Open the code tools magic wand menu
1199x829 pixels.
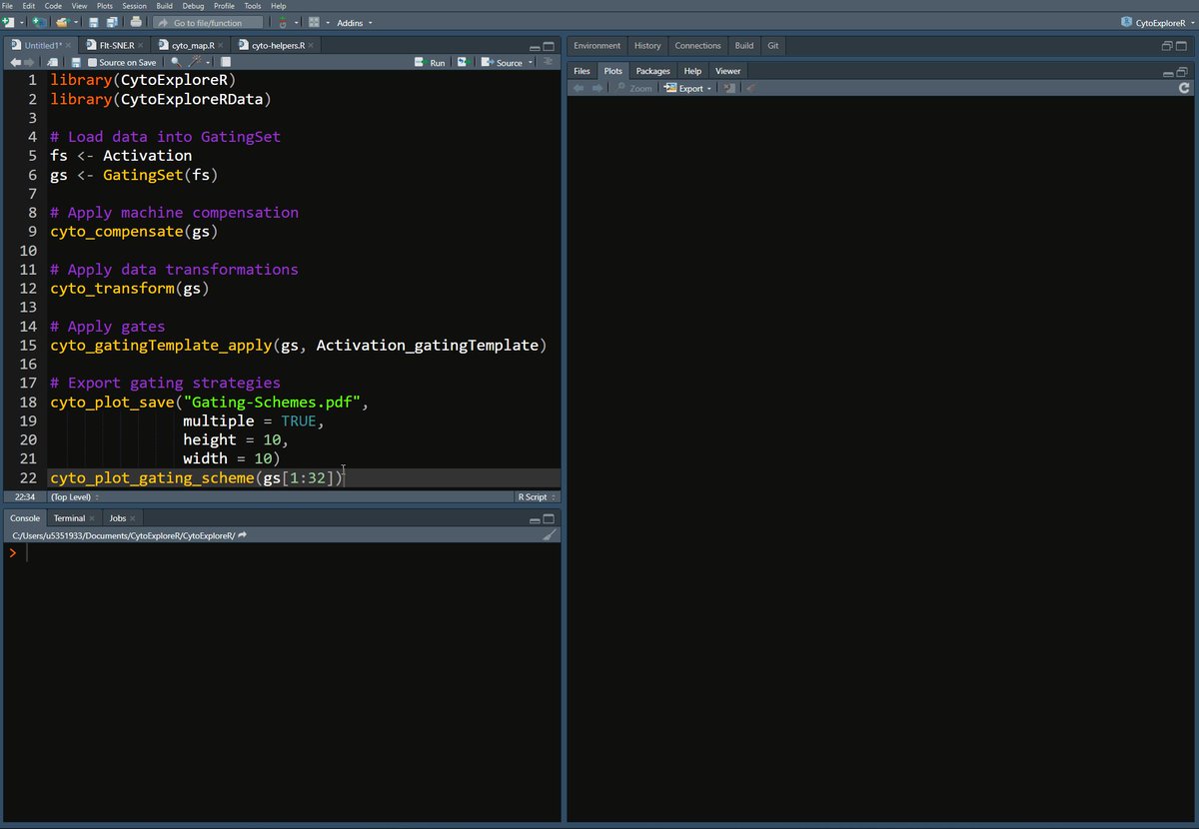[x=199, y=62]
